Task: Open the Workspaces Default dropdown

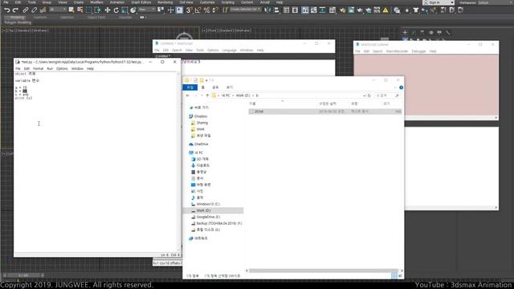Action: coord(495,2)
